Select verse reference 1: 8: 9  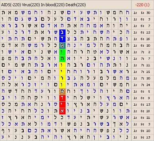(x=142, y=98)
